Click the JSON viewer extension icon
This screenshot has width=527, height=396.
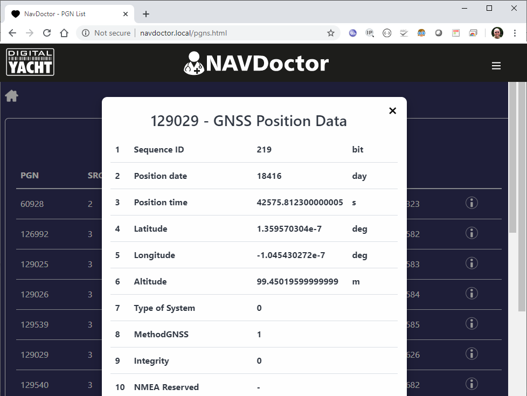[x=387, y=33]
